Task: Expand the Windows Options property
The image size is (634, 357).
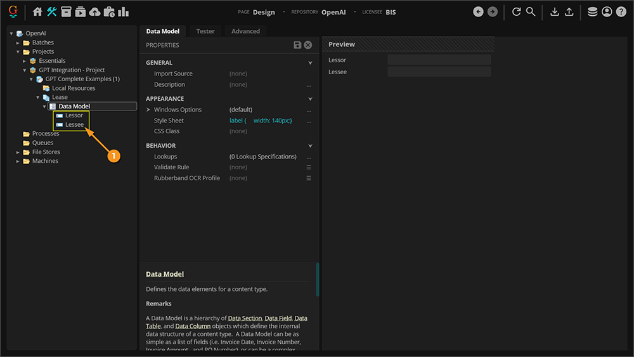Action: click(x=148, y=110)
